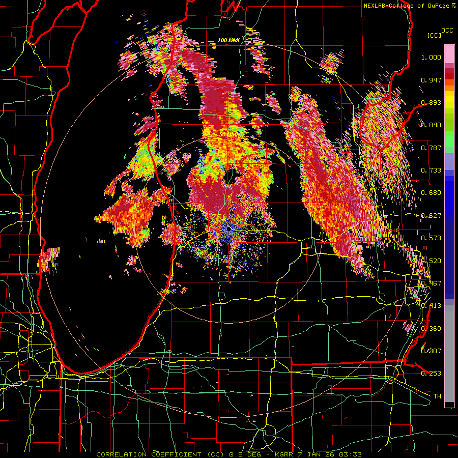Screen dimensions: 458x458
Task: Select the 0.307 scale value
Action: point(431,351)
